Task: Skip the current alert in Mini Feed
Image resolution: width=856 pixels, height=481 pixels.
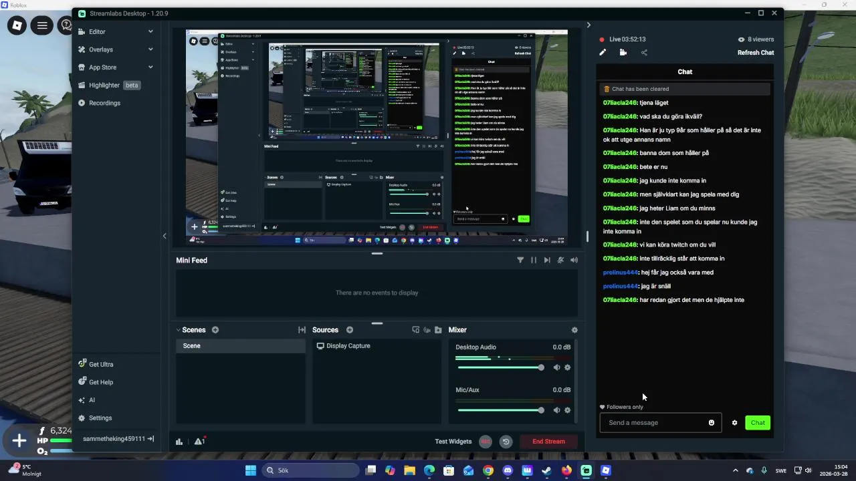Action: pos(547,260)
